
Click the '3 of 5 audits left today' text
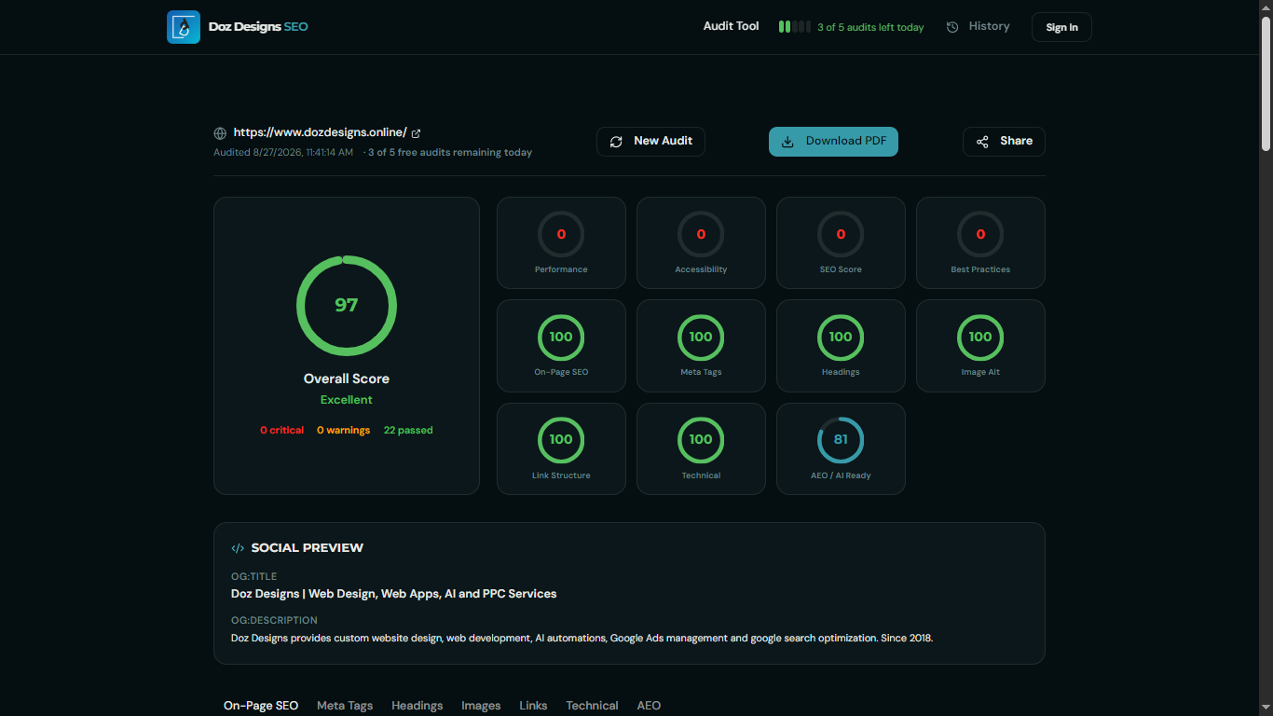[x=870, y=28]
